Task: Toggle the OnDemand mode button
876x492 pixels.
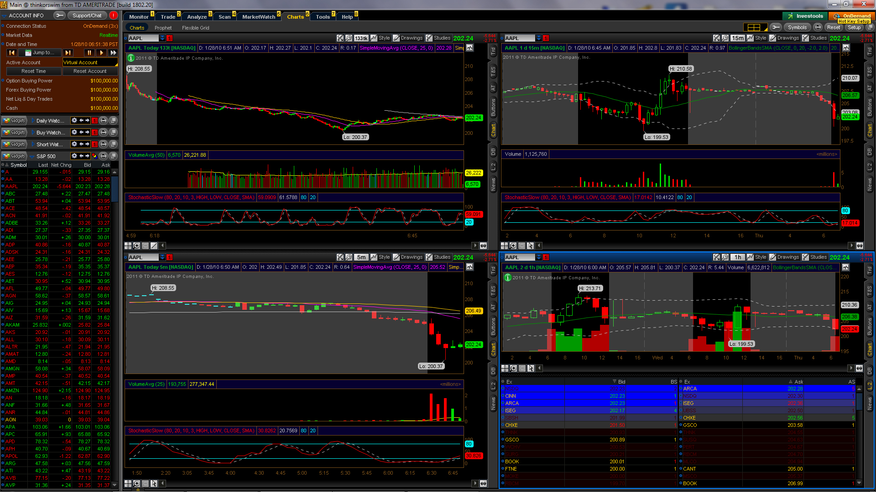Action: pyautogui.click(x=852, y=16)
